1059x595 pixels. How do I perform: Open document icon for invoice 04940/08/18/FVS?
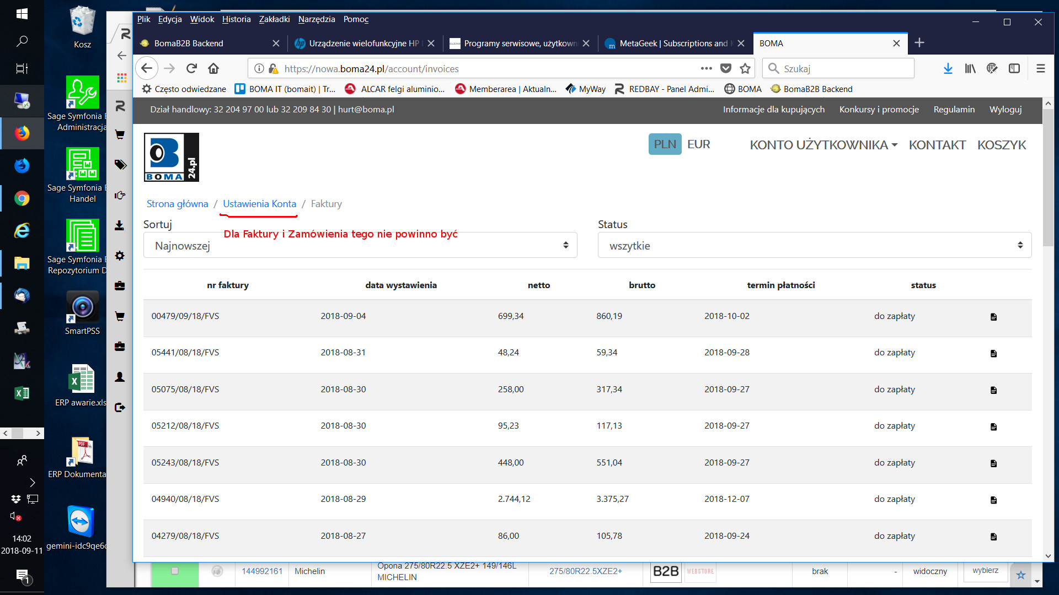(x=993, y=500)
